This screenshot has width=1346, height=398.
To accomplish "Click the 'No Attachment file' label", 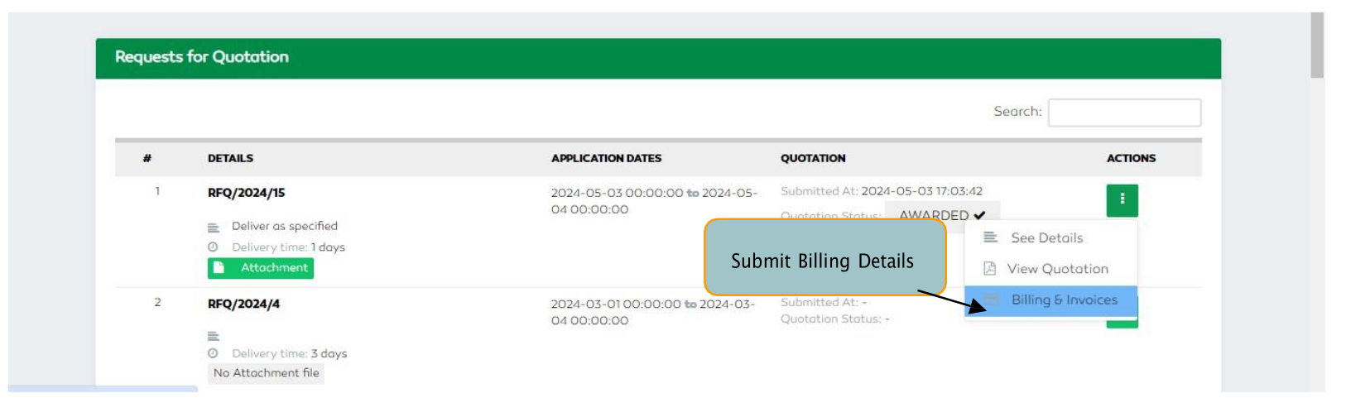I will tap(266, 373).
